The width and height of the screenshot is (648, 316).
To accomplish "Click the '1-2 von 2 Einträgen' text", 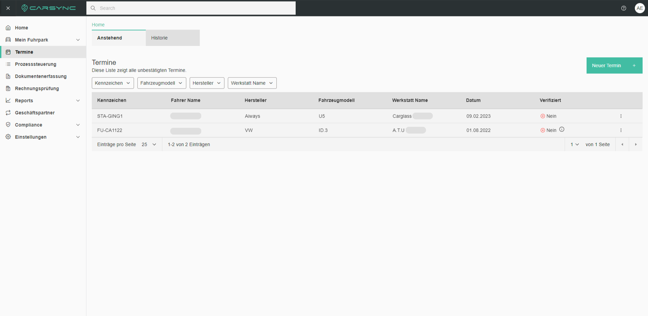I will [189, 144].
